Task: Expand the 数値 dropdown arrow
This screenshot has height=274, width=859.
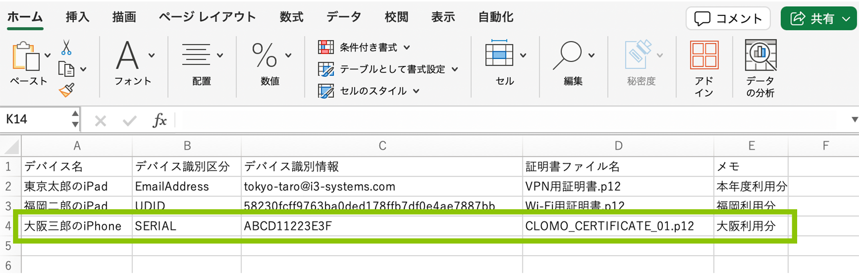Action: (x=288, y=56)
